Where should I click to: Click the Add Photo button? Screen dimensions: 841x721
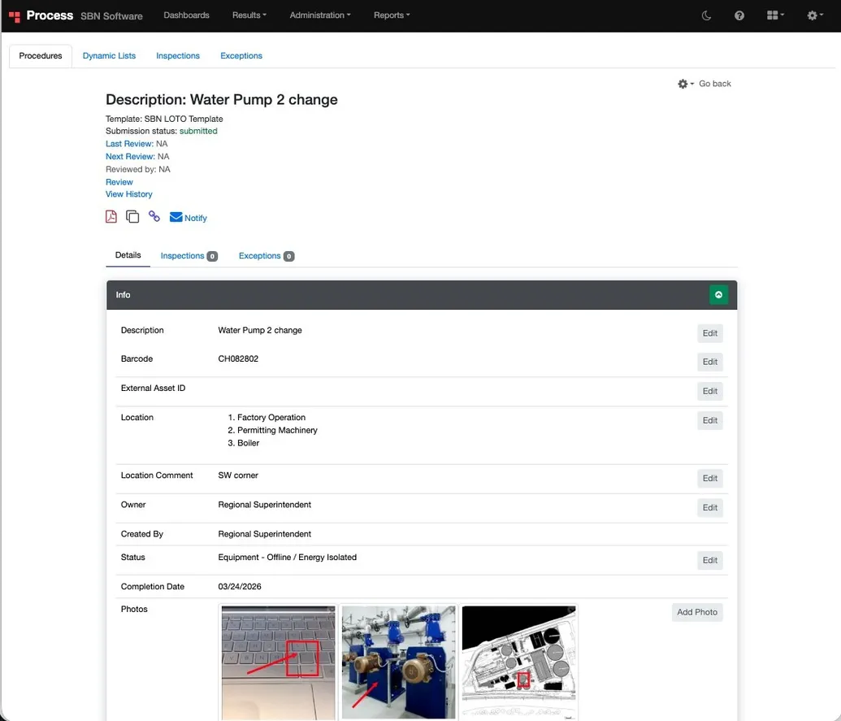[x=696, y=612]
